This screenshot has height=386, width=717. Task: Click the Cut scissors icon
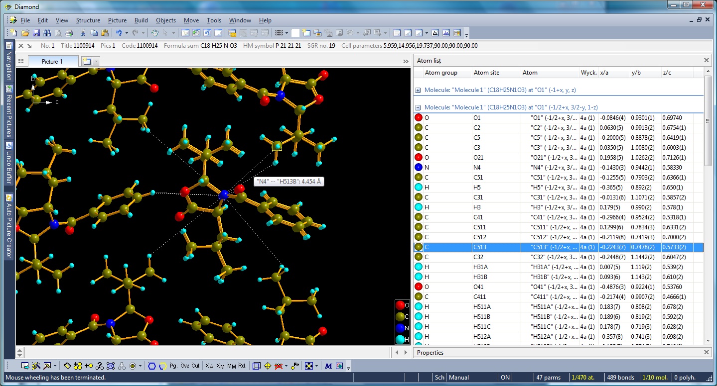(x=83, y=33)
